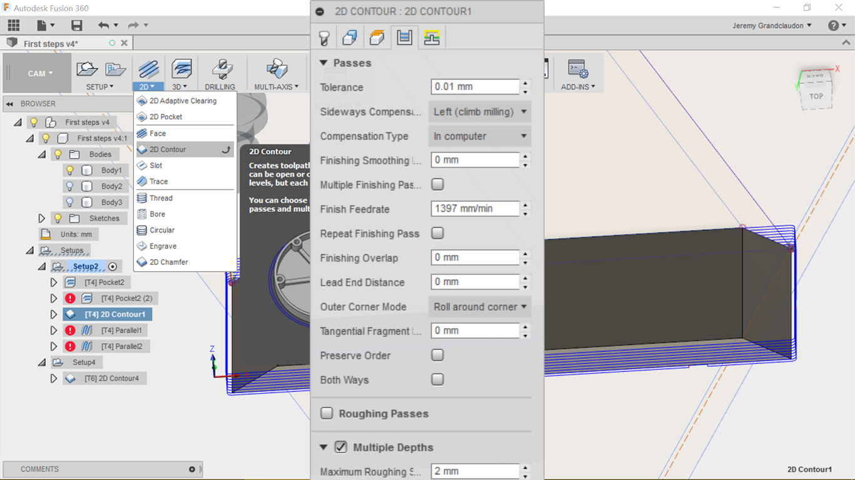This screenshot has width=855, height=480.
Task: Enable Both Ways checkbox
Action: click(438, 379)
